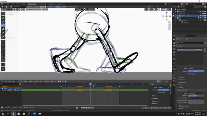Hide the Camera object in outliner
207x116 pixels.
[x=203, y=20]
